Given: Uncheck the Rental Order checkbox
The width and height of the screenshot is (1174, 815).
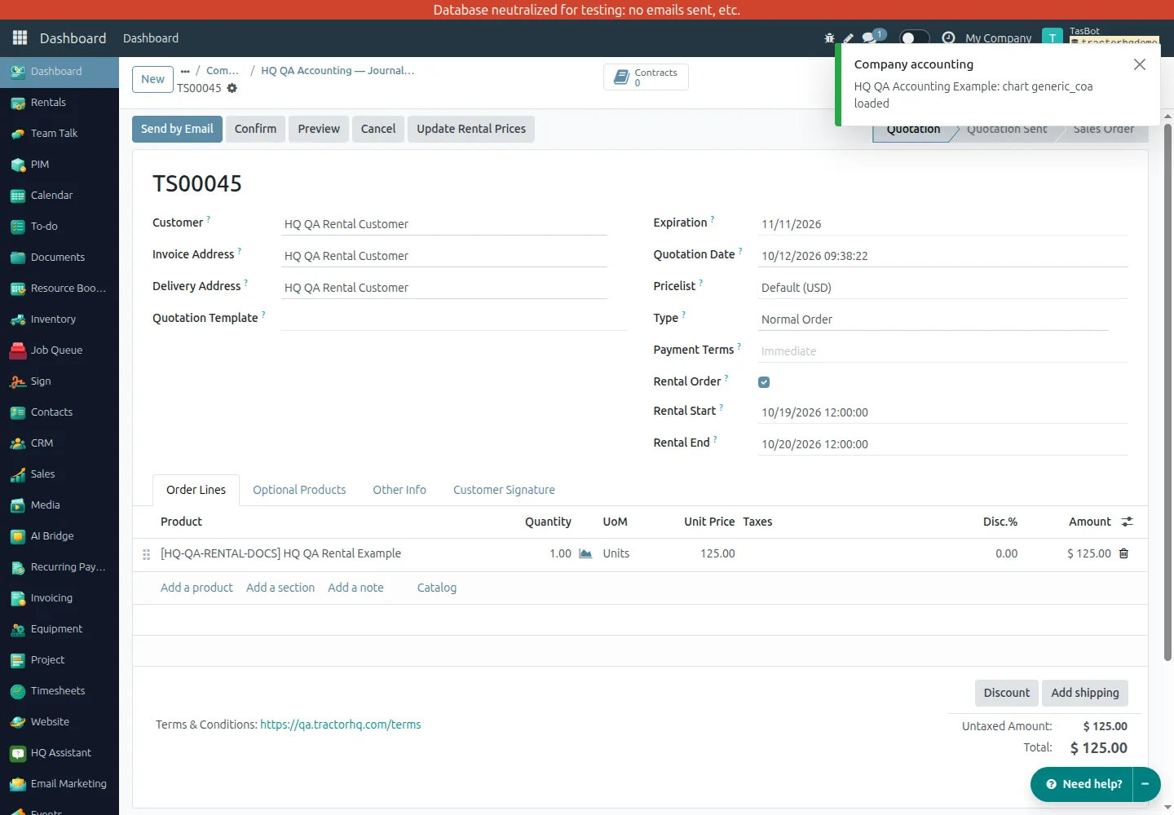Looking at the screenshot, I should (764, 382).
